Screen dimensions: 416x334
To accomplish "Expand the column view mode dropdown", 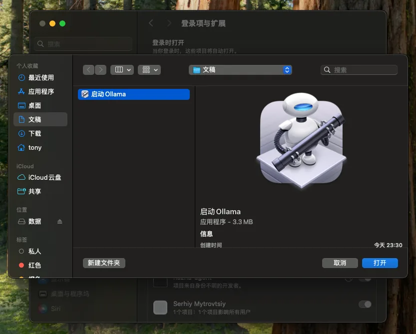I will pos(122,70).
